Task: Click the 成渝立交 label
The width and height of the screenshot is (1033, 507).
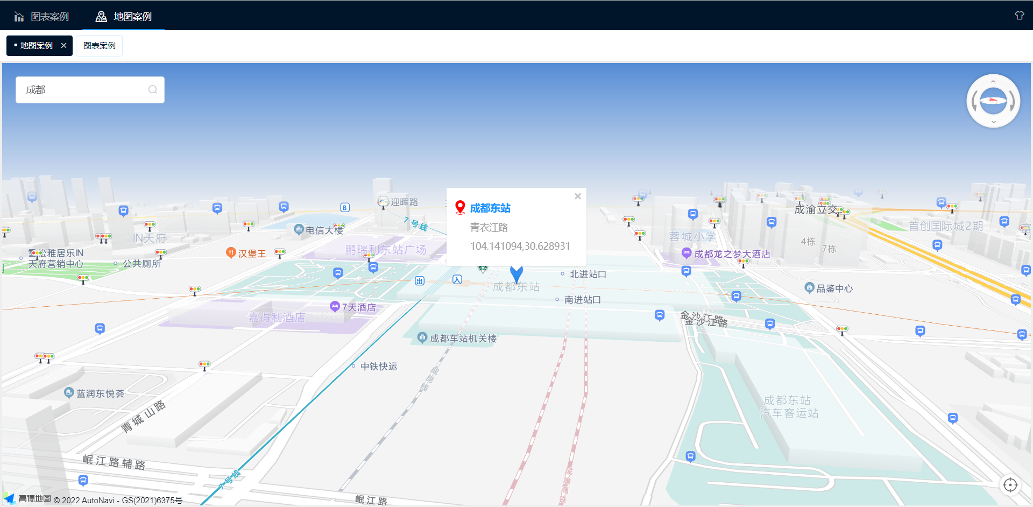Action: click(816, 209)
